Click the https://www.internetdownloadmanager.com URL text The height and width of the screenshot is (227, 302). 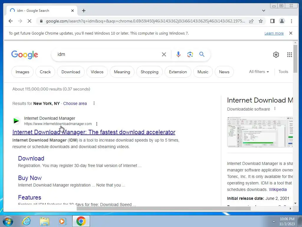(58, 124)
